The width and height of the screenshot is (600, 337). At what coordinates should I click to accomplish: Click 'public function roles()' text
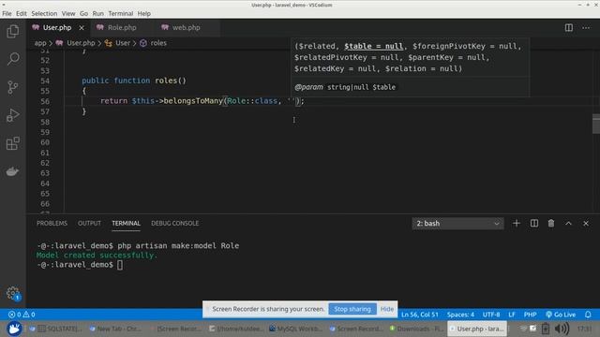[x=134, y=81]
